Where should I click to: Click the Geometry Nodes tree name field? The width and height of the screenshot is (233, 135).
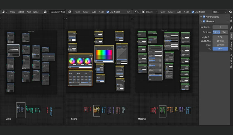(58, 12)
